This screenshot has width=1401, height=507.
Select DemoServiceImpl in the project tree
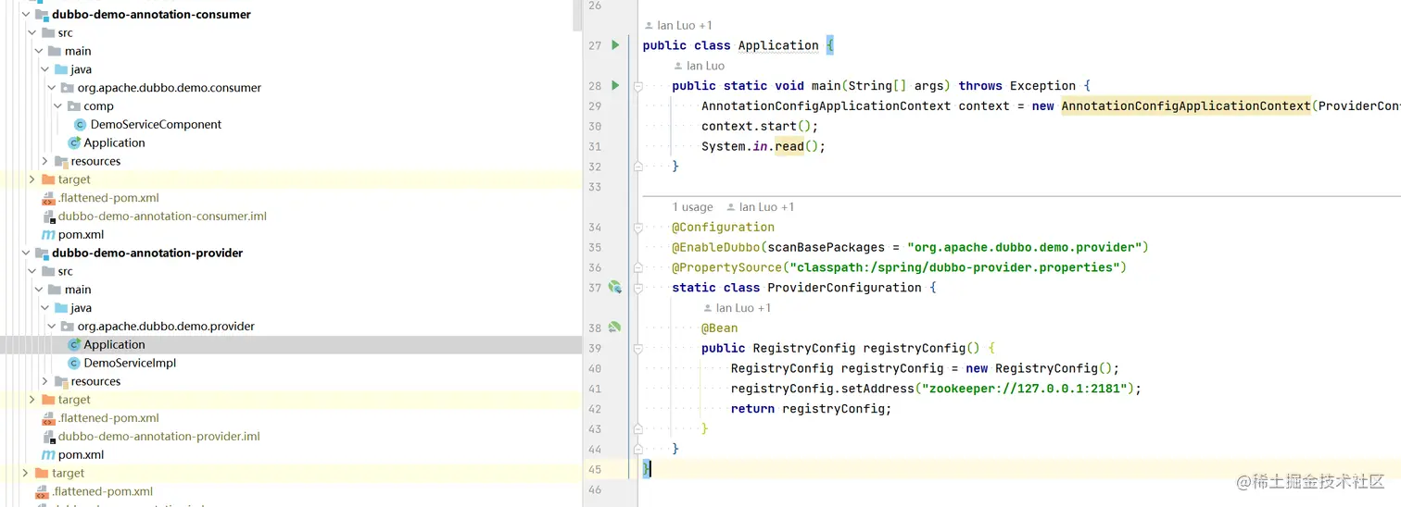130,363
